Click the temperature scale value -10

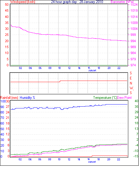136,151
